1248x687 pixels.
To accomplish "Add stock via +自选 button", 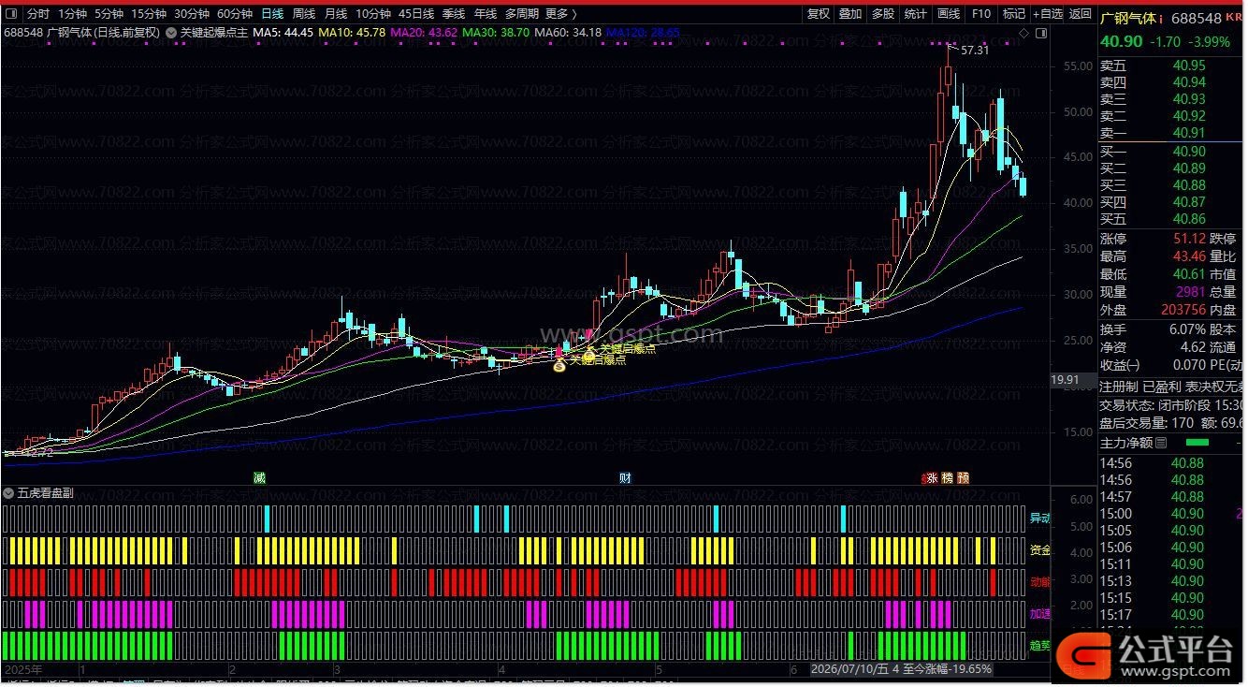I will pos(1048,14).
